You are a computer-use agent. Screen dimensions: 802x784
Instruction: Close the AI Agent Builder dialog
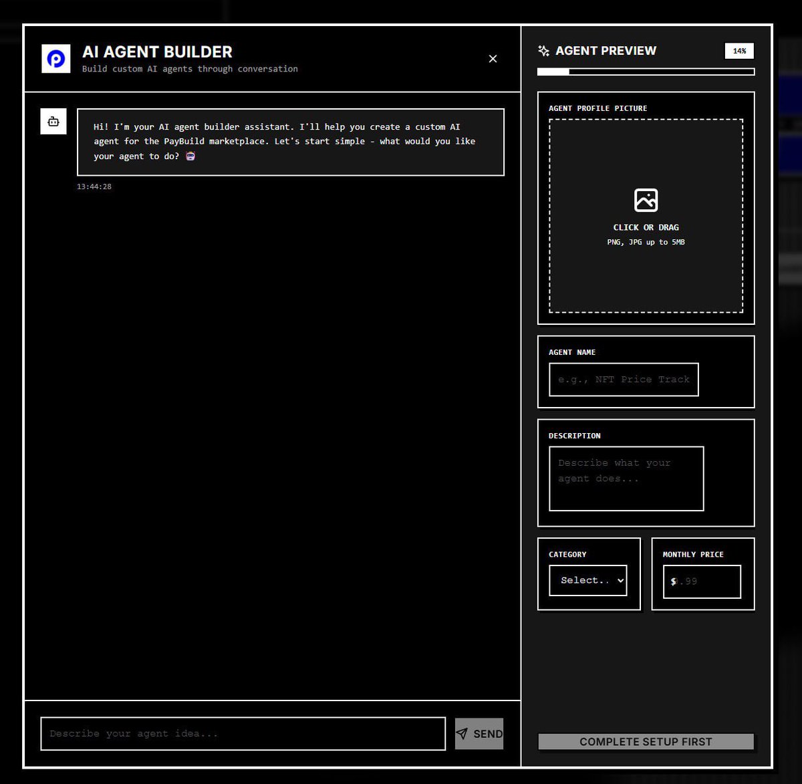point(493,59)
